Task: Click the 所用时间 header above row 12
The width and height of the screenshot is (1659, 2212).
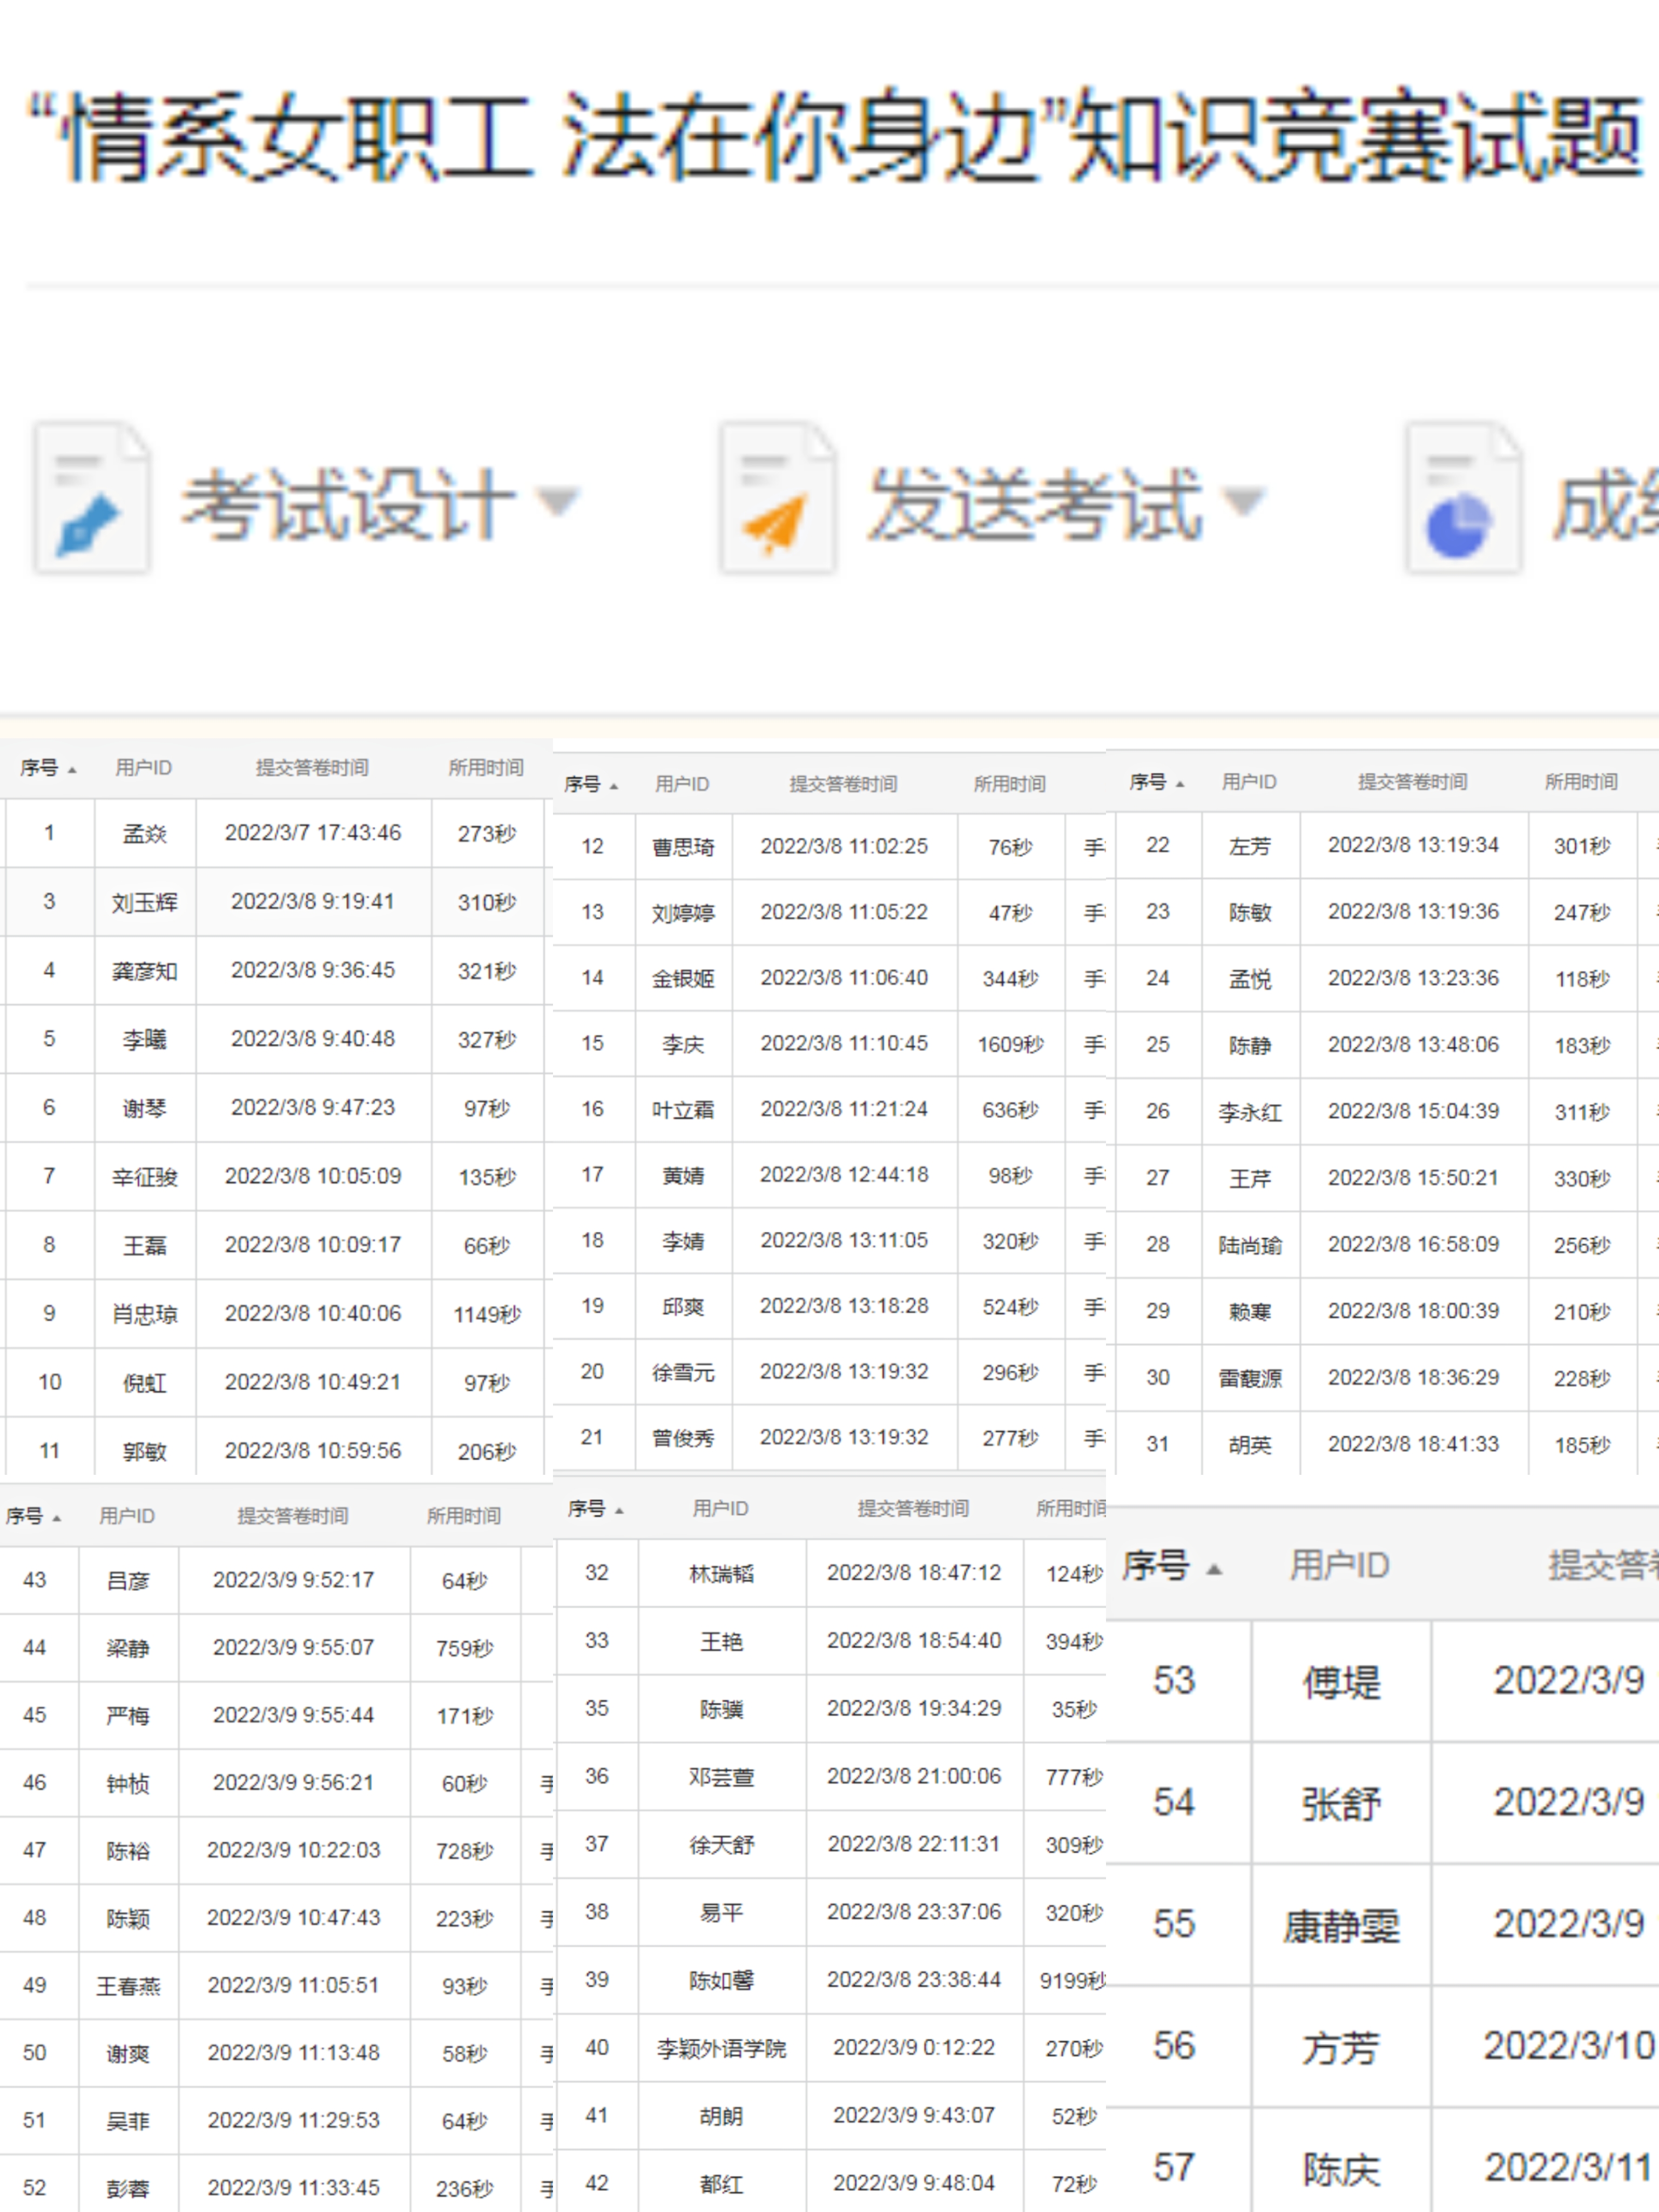Action: 1009,784
